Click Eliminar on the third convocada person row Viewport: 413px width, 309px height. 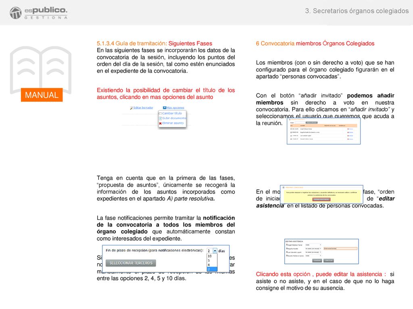coord(351,136)
